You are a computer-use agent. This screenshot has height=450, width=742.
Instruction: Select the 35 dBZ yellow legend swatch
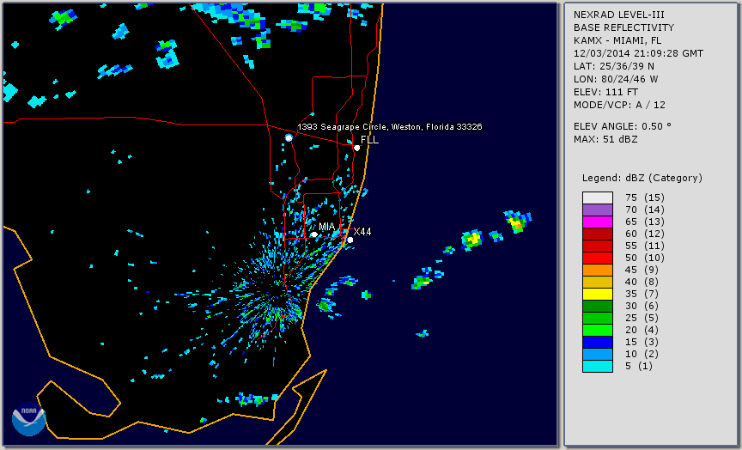click(598, 294)
